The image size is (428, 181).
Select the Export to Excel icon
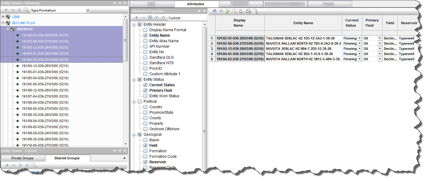(x=227, y=11)
